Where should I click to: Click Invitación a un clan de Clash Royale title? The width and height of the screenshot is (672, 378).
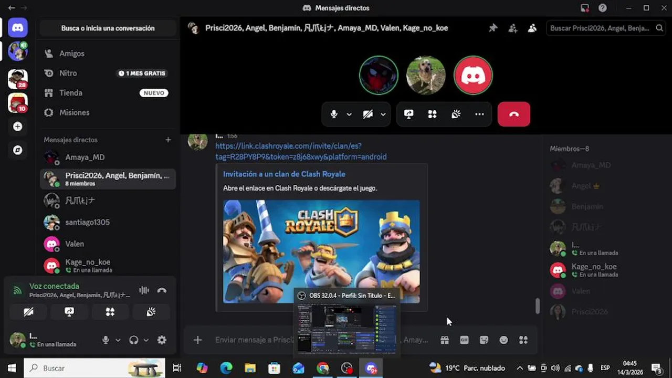[x=284, y=174]
